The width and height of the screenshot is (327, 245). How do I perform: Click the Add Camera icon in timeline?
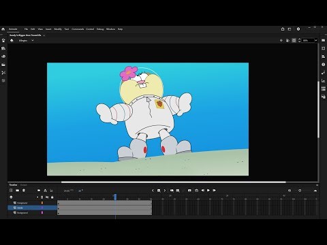(39, 191)
